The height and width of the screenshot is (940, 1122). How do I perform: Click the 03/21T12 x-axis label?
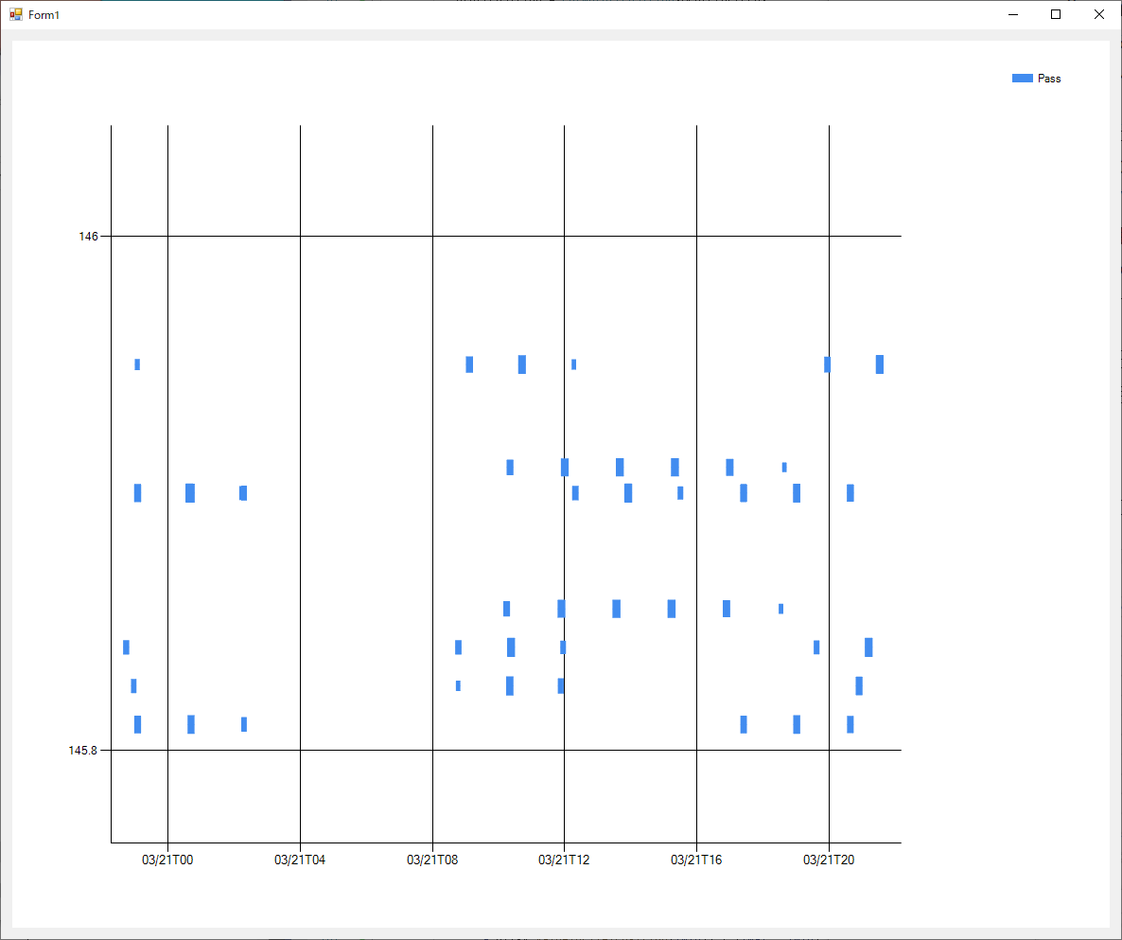click(x=564, y=860)
